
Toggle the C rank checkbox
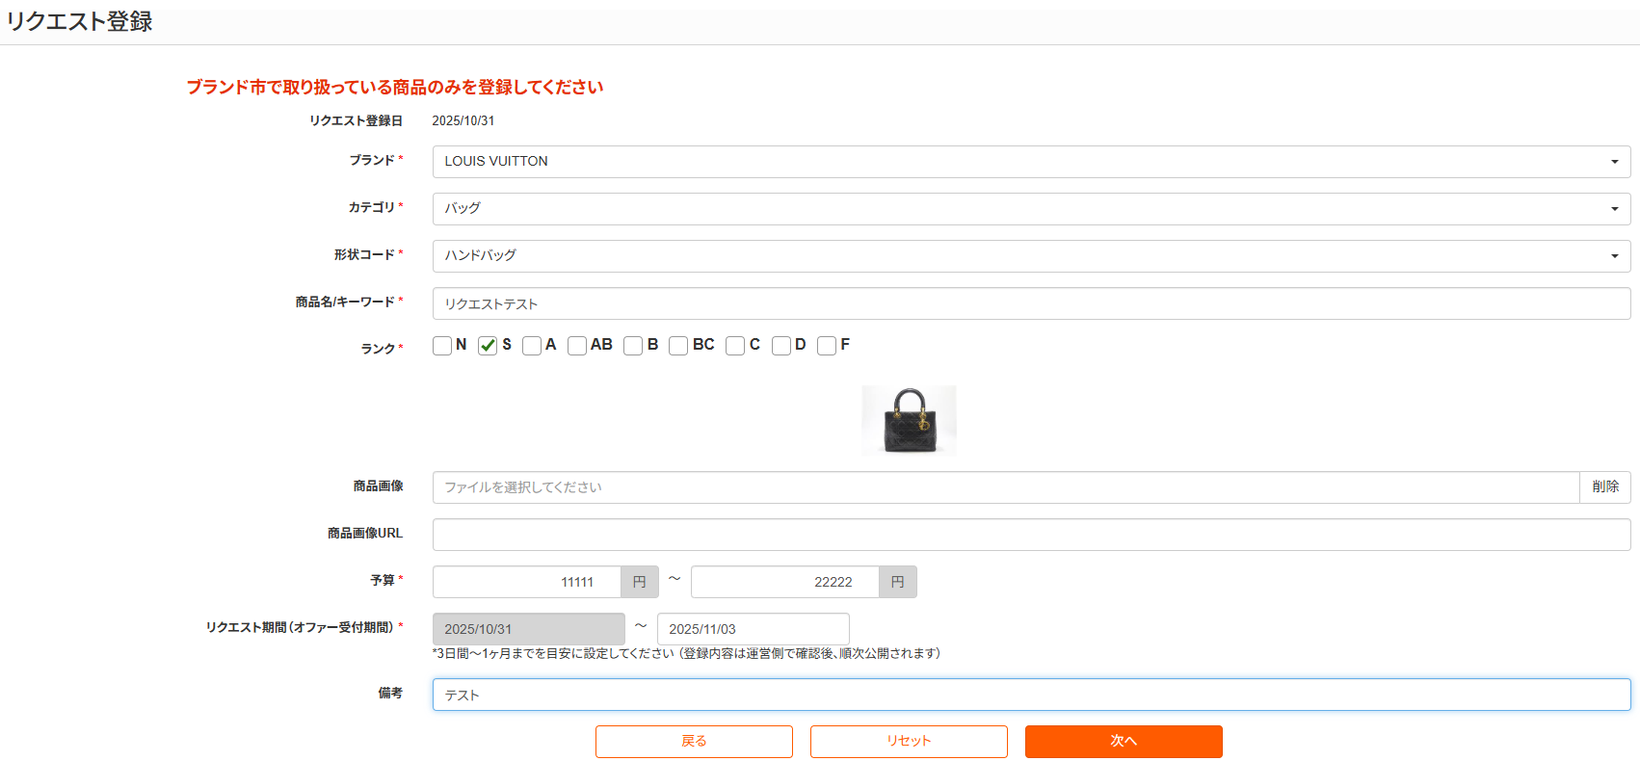tap(735, 346)
